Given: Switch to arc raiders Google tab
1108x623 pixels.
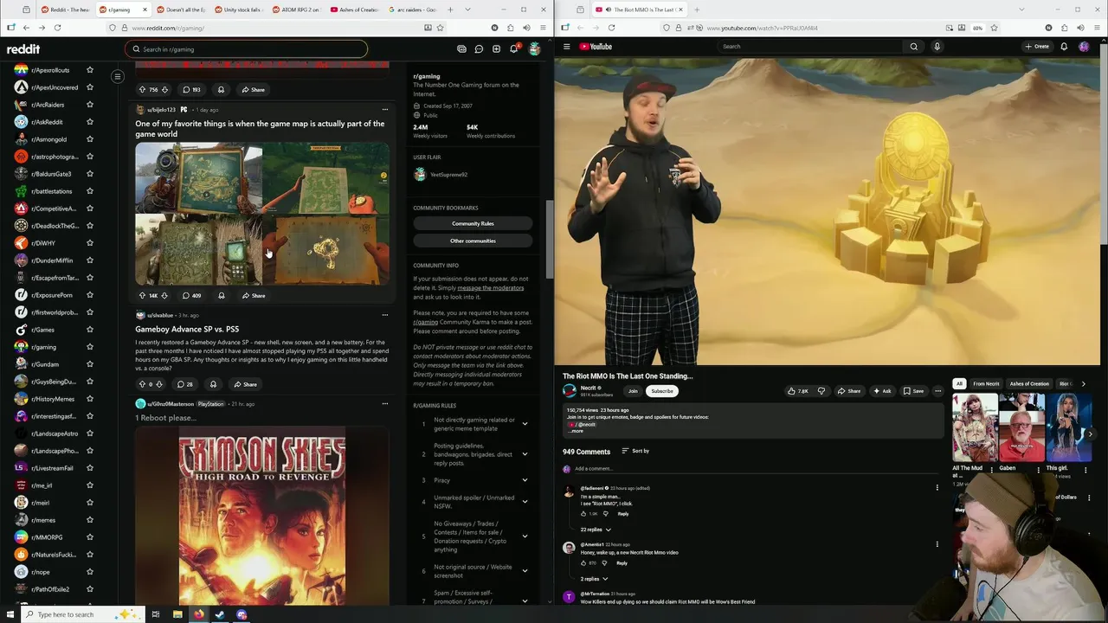Looking at the screenshot, I should (413, 10).
